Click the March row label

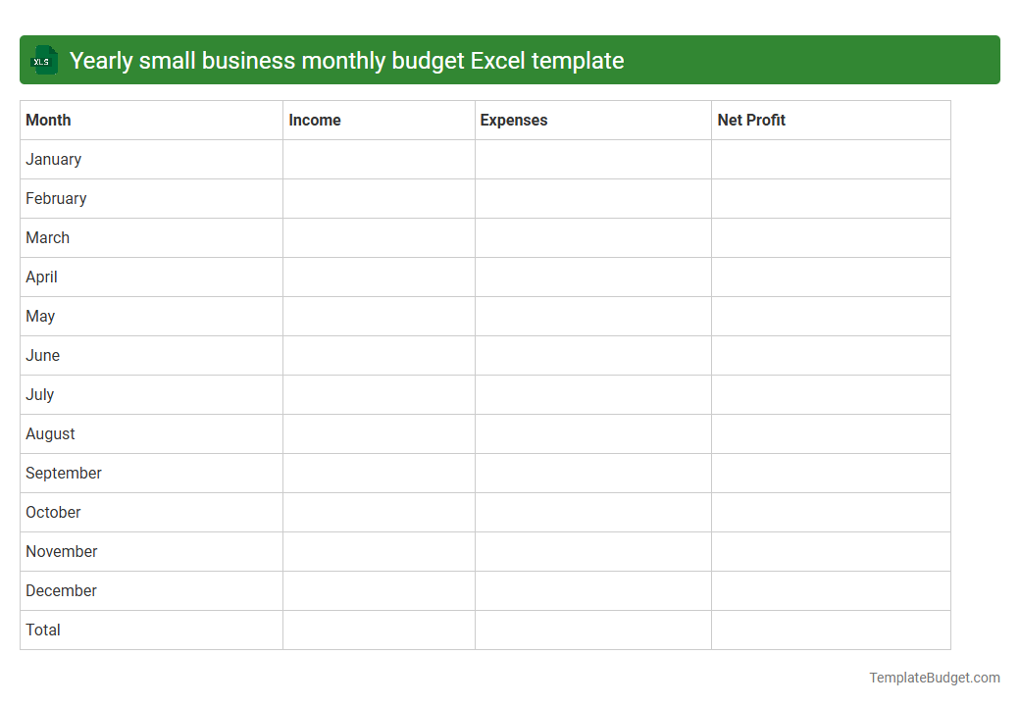pos(47,237)
